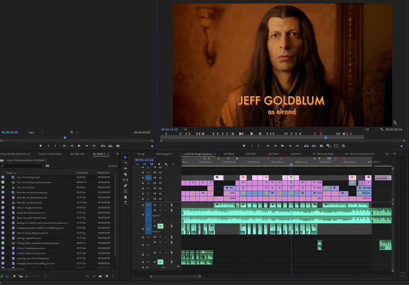Click Find magnifier icon in Project footer

click(x=94, y=276)
